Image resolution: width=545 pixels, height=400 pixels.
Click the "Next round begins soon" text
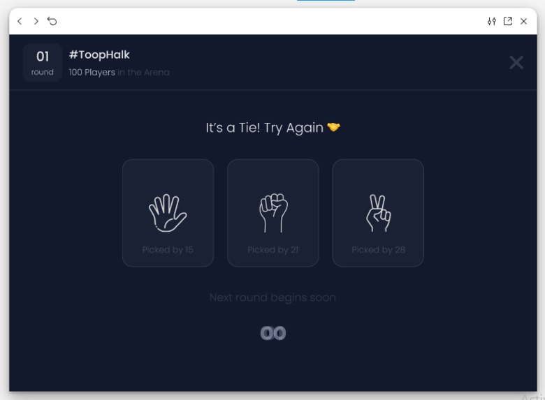coord(272,297)
